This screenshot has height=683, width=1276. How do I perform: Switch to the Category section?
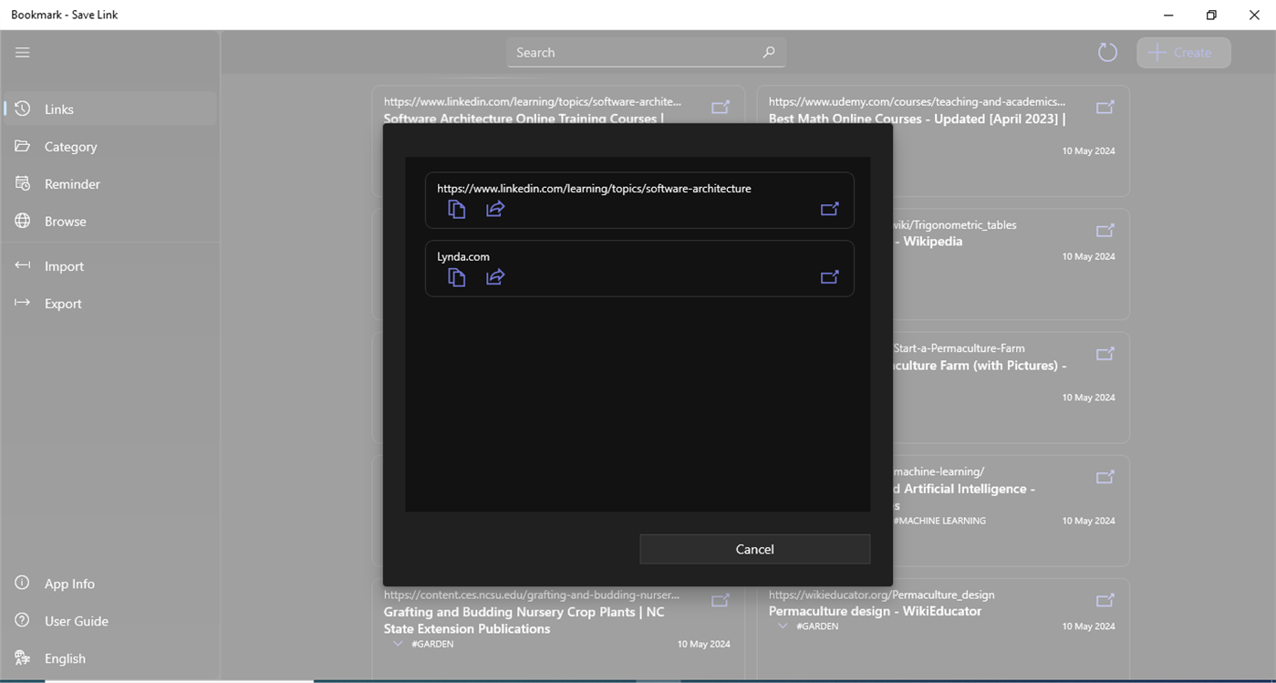pos(70,146)
